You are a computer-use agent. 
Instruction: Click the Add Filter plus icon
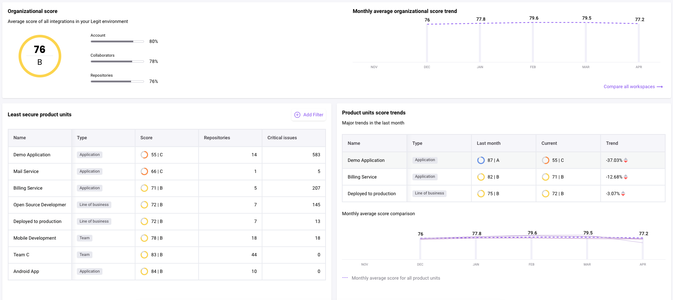[297, 115]
